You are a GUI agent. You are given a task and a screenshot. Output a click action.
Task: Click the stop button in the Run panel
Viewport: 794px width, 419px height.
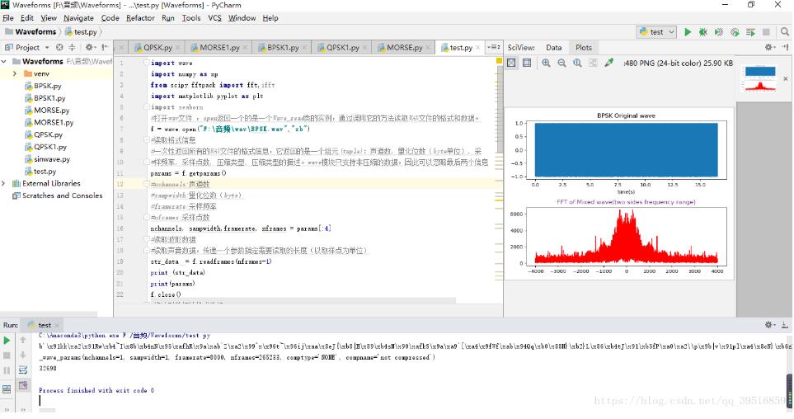(x=7, y=355)
